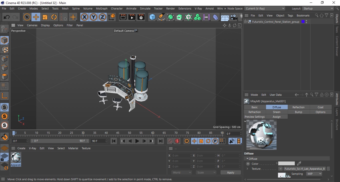Open the Sampling MIP dropdown
Image resolution: width=340 pixels, height=182 pixels.
pos(314,174)
